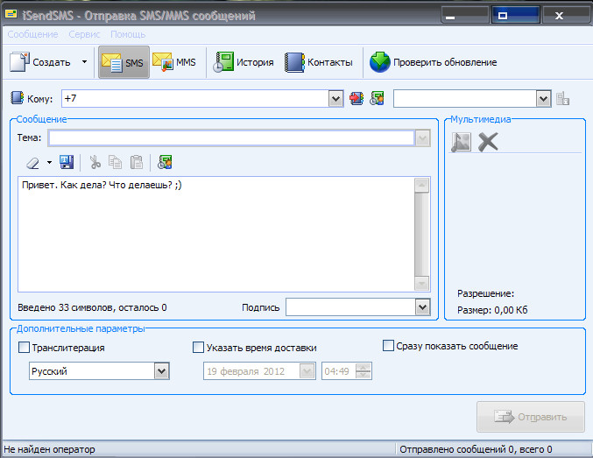Viewport: 593px width, 458px height.
Task: Expand the Русский language dropdown
Action: [x=161, y=371]
